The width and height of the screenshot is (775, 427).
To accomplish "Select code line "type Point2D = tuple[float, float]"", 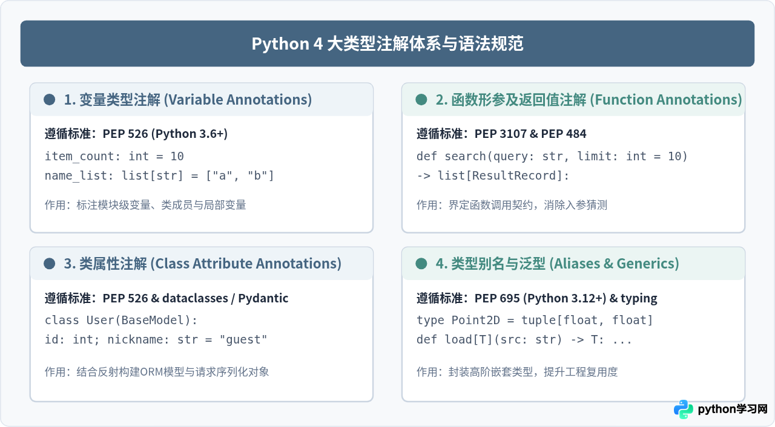I will pyautogui.click(x=535, y=321).
